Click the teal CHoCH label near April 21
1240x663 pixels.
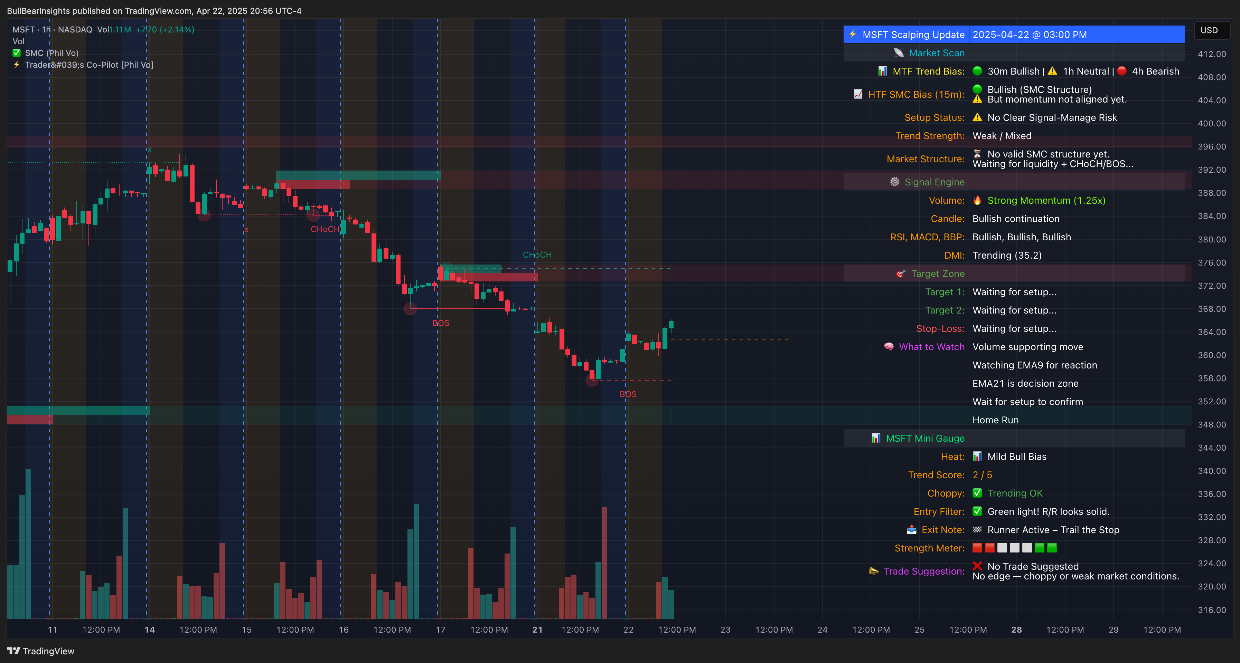tap(537, 254)
